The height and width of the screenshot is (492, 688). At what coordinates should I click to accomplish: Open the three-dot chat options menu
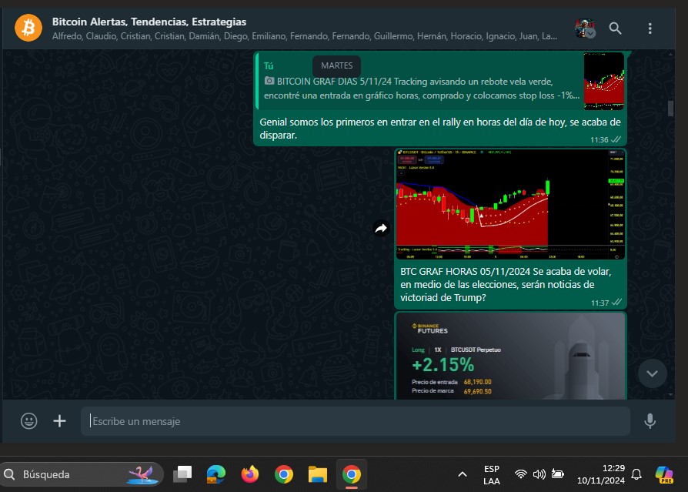click(x=650, y=28)
